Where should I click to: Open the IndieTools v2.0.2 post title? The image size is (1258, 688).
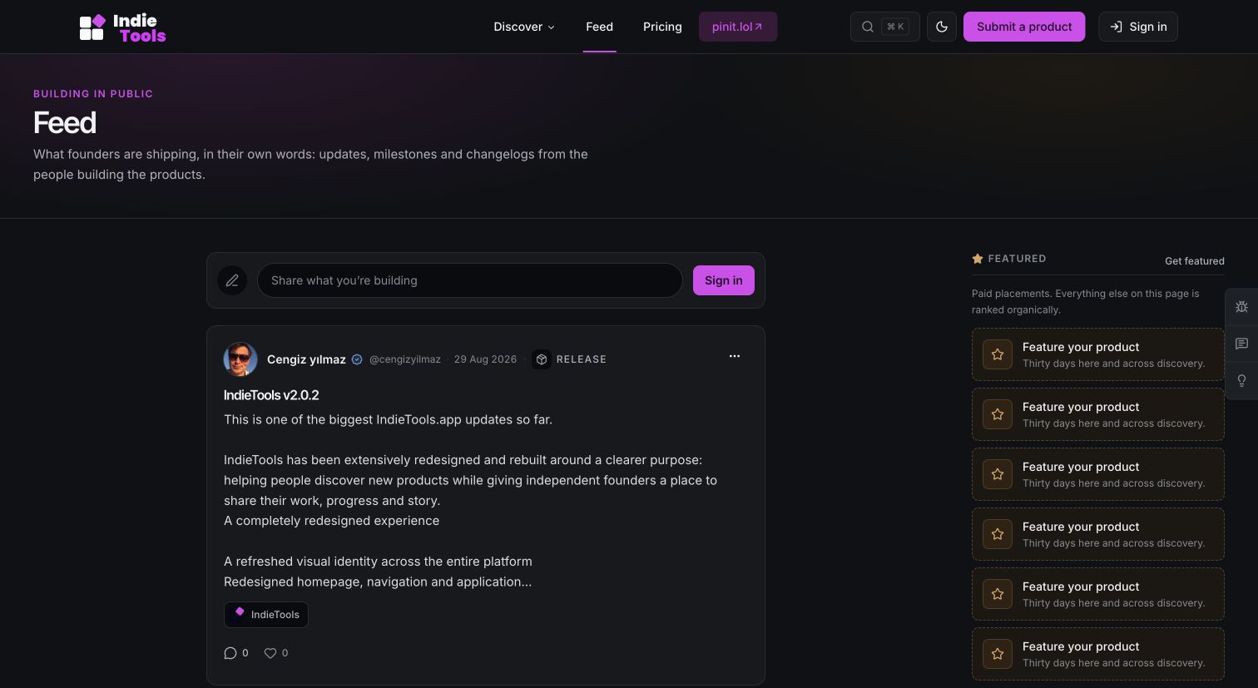pyautogui.click(x=271, y=395)
